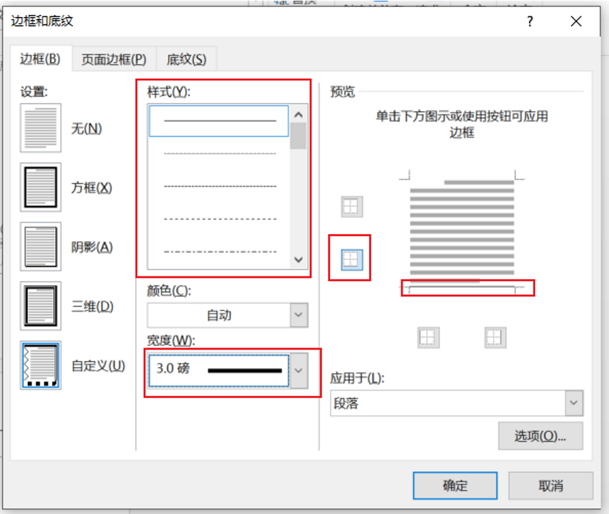Viewport: 609px width, 514px height.
Task: Close the 边框和底纹 dialog
Action: pyautogui.click(x=576, y=21)
